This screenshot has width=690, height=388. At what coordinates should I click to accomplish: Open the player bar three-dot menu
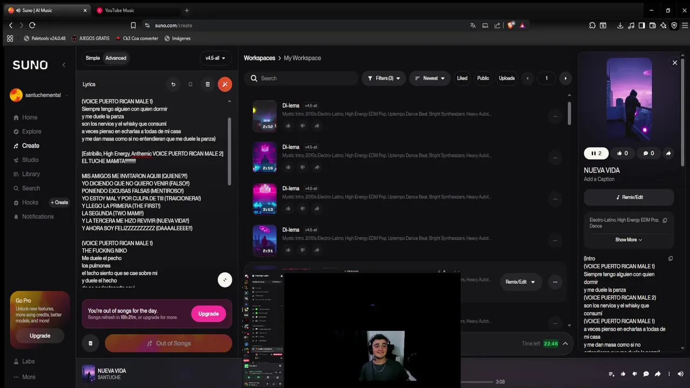[x=670, y=374]
